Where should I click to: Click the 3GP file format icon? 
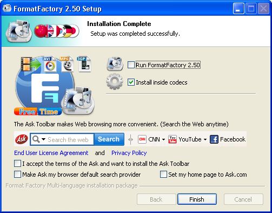84,64
